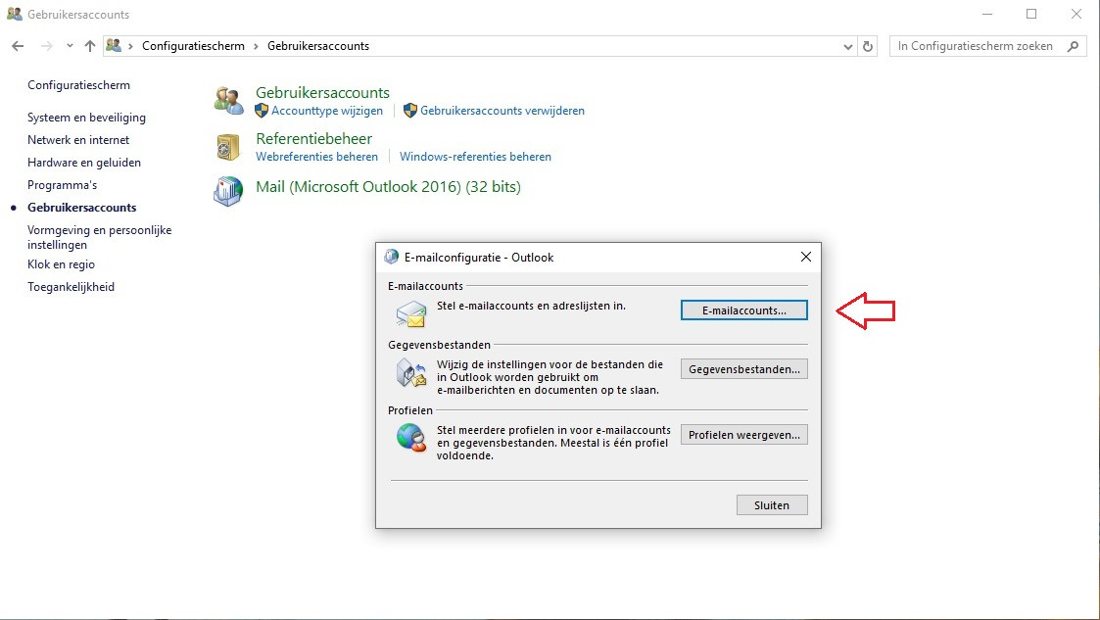Click Sluiten to close the Outlook dialog
Image resolution: width=1100 pixels, height=620 pixels.
coord(772,505)
